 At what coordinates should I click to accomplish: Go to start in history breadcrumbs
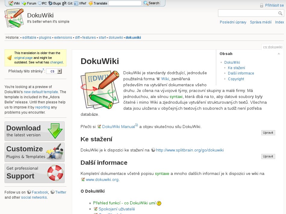102,38
